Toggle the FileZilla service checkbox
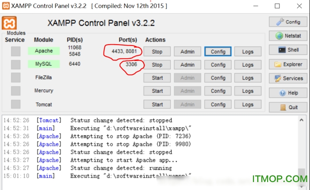 [x=15, y=78]
